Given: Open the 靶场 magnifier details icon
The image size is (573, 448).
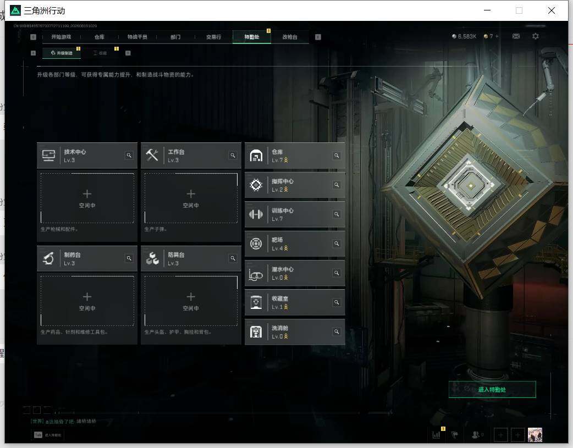Looking at the screenshot, I should click(x=337, y=244).
